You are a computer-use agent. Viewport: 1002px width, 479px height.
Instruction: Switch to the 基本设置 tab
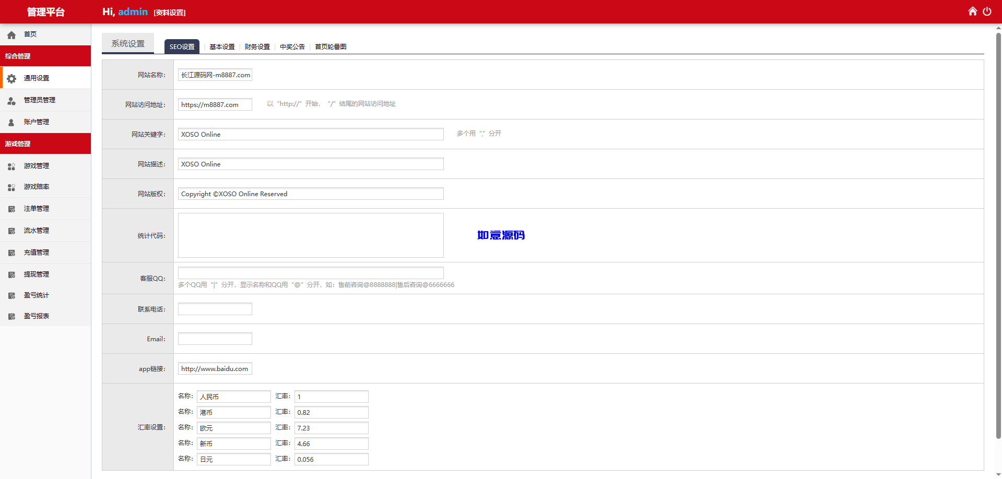pyautogui.click(x=222, y=46)
